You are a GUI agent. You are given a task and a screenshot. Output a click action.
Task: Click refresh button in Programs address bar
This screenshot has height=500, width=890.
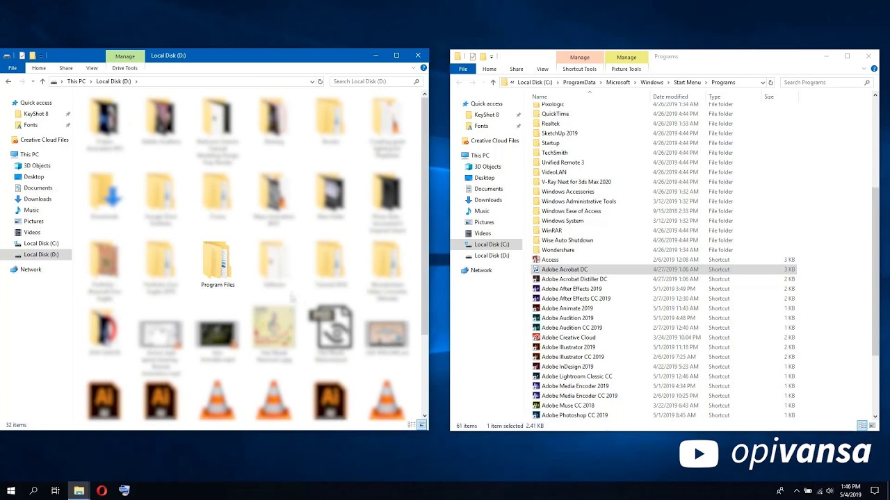(770, 82)
